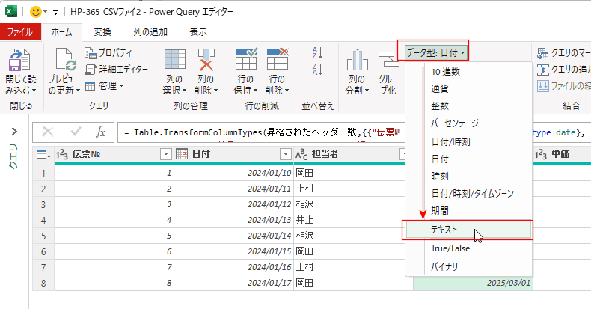This screenshot has height=309, width=591.
Task: Cancel formula edit with the X button
Action: click(49, 132)
